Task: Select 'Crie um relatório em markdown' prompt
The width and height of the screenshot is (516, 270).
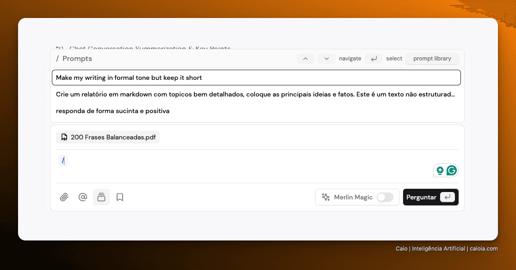Action: [x=256, y=95]
